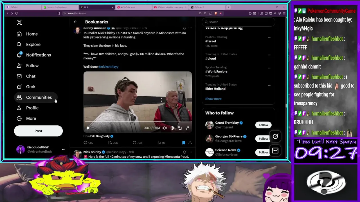Viewport: 360px width, 202px height.
Task: Open more options on Nick shirley's post
Action: click(190, 152)
